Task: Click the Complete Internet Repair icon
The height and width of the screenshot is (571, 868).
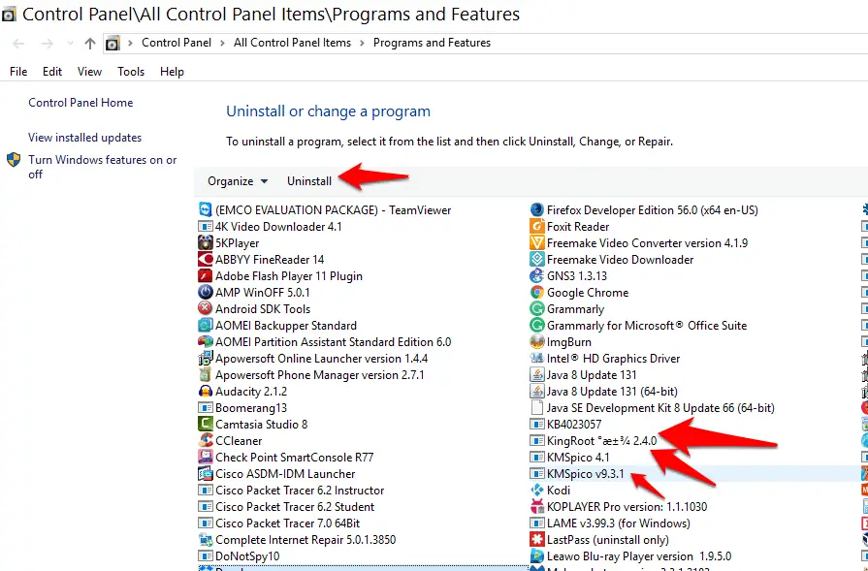Action: coord(206,539)
